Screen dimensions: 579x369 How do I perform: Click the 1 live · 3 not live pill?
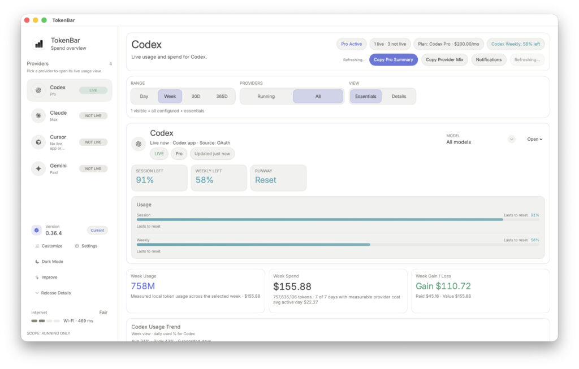[390, 44]
